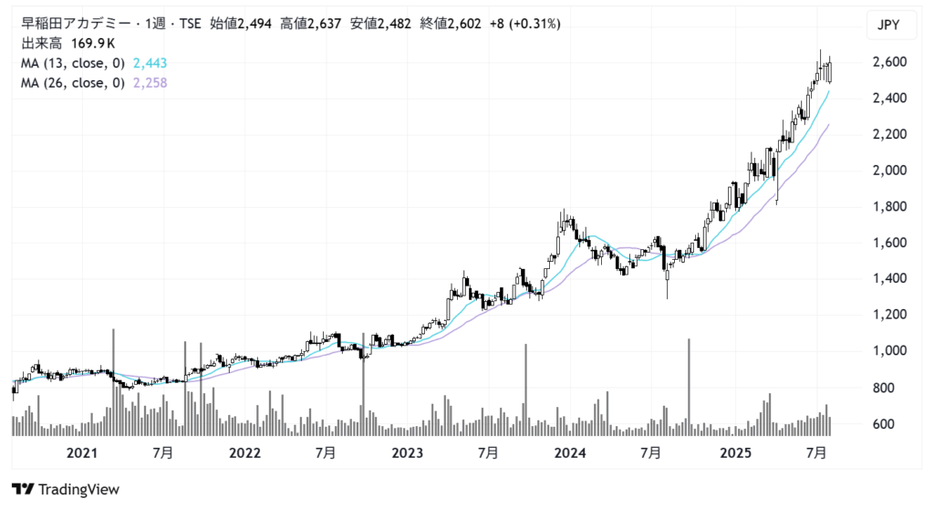Click the 2023 time axis label
Image resolution: width=934 pixels, height=509 pixels.
pyautogui.click(x=407, y=453)
